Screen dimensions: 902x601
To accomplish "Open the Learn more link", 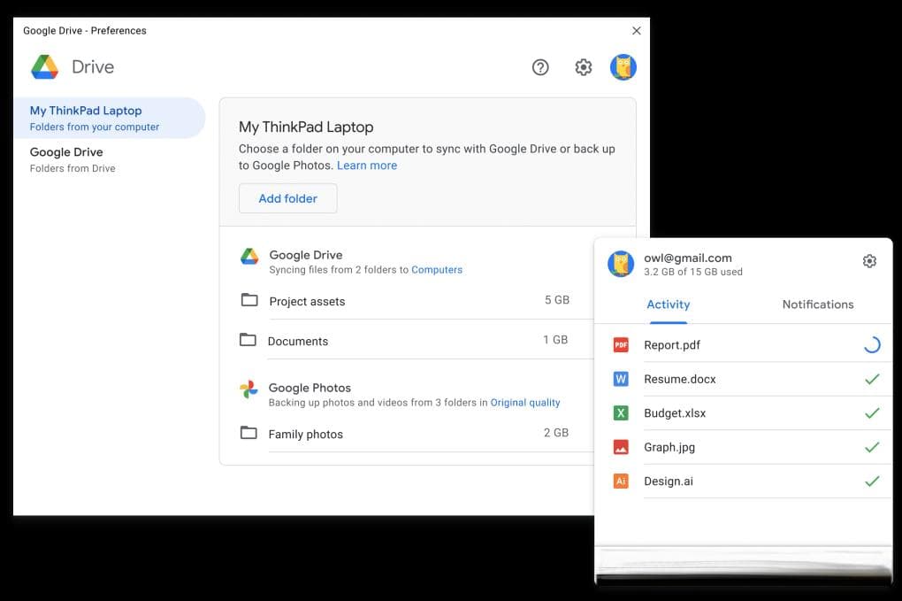I will click(367, 166).
